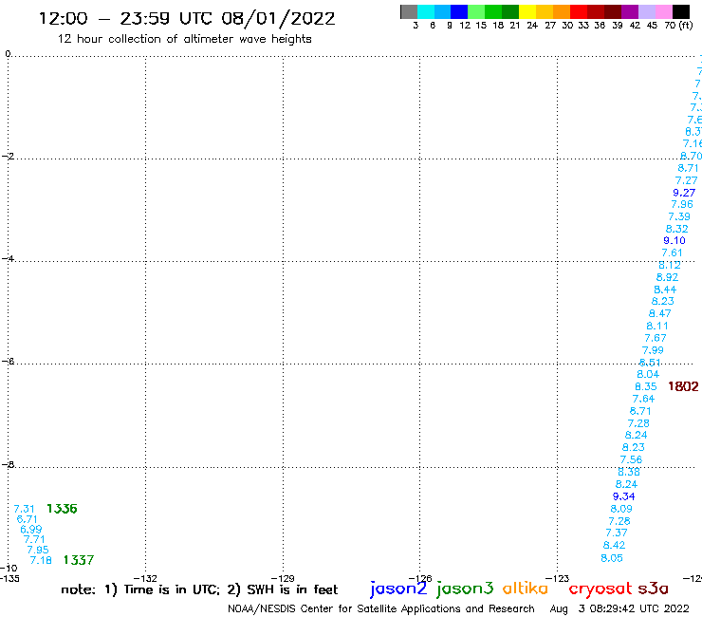This screenshot has height=617, width=702.
Task: Click wave height value 7.39
Action: pyautogui.click(x=679, y=216)
